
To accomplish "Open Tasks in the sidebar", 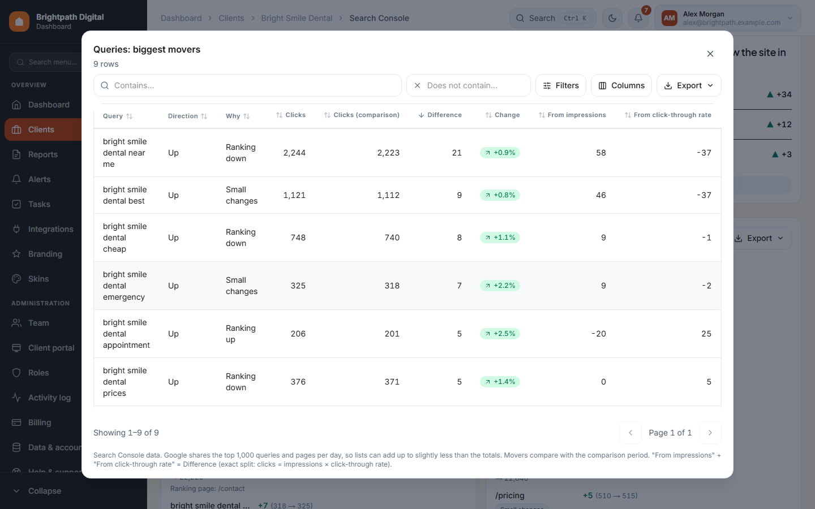I will point(43,204).
